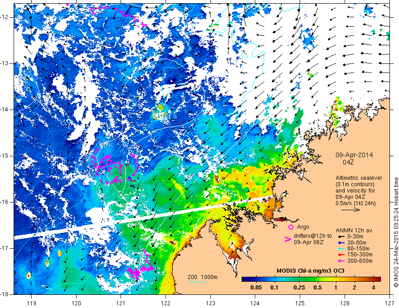Click the cyan depth contour sample line
This screenshot has height=308, width=399.
(197, 282)
